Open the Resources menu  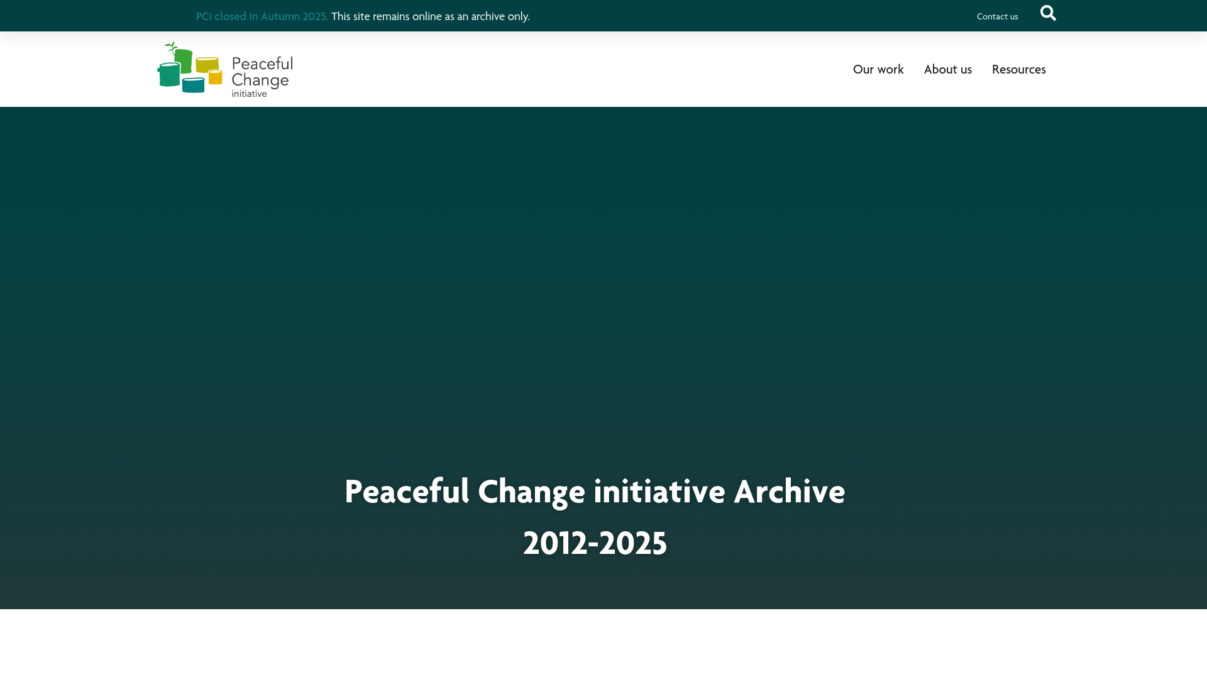click(x=1018, y=69)
